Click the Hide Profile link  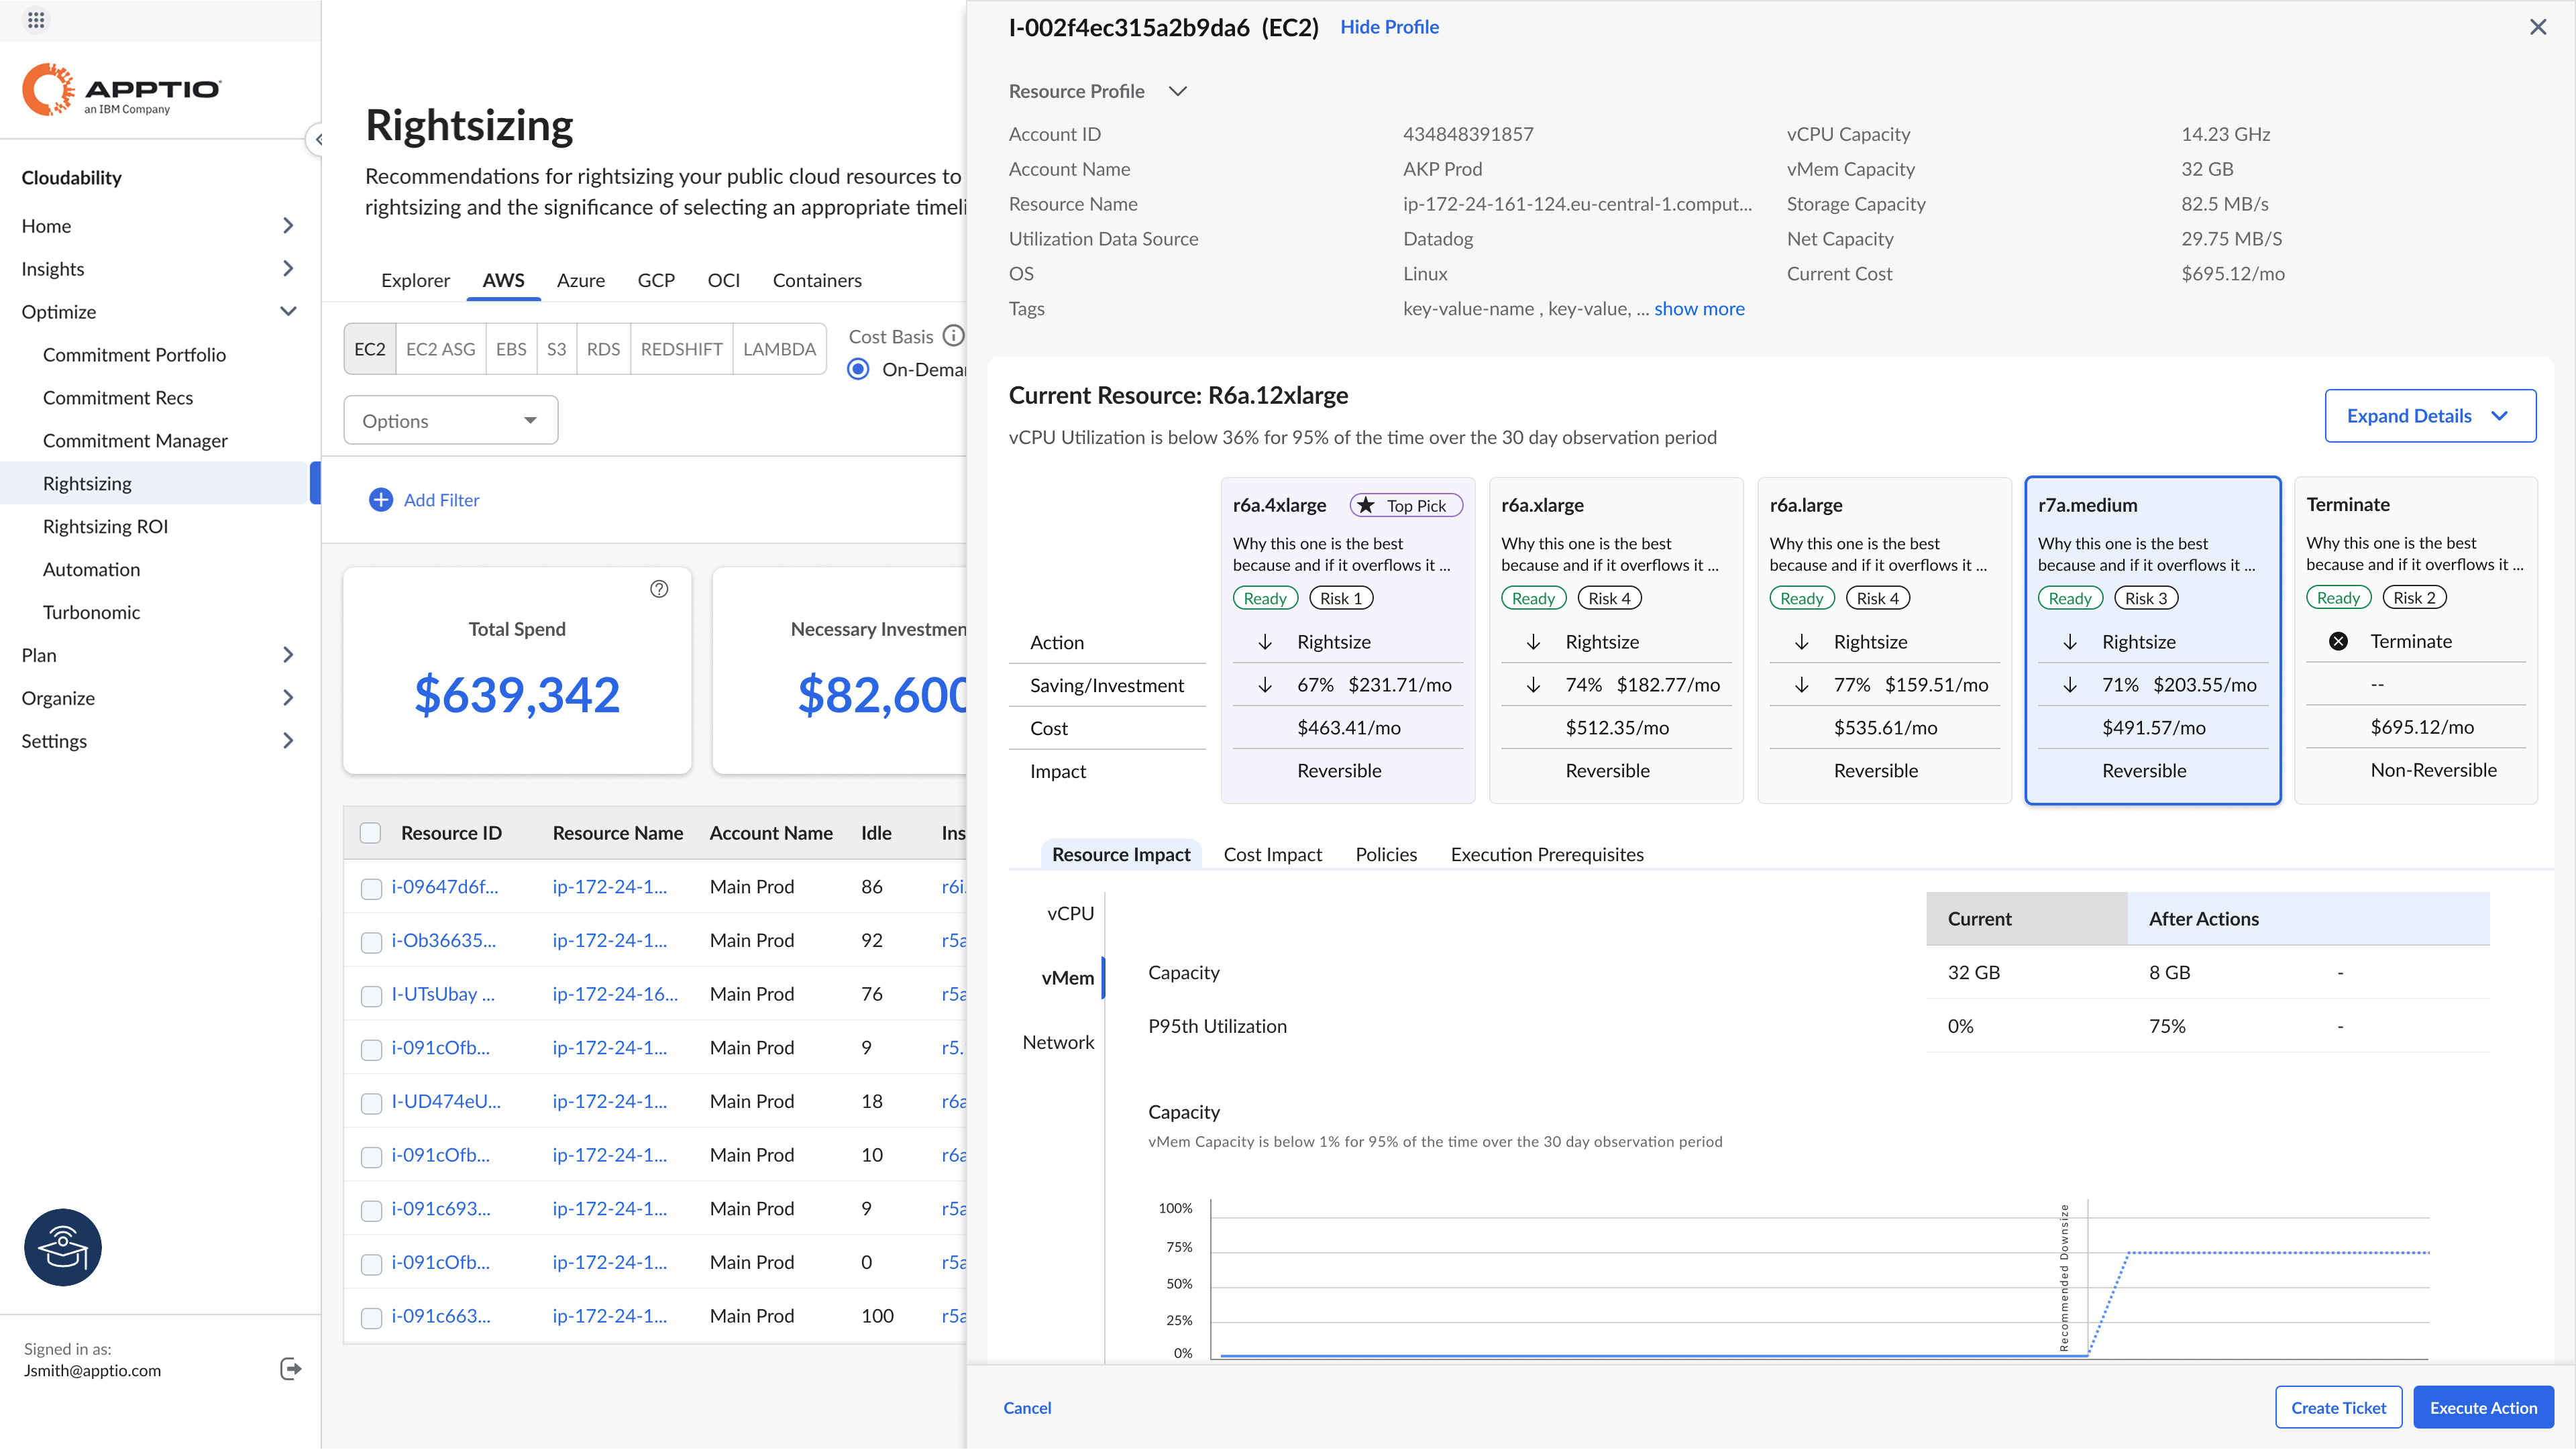coord(1389,27)
